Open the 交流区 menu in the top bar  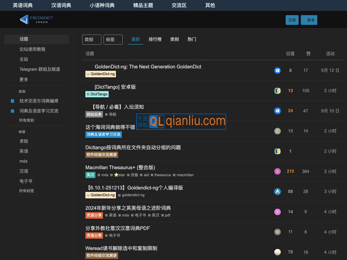click(179, 5)
